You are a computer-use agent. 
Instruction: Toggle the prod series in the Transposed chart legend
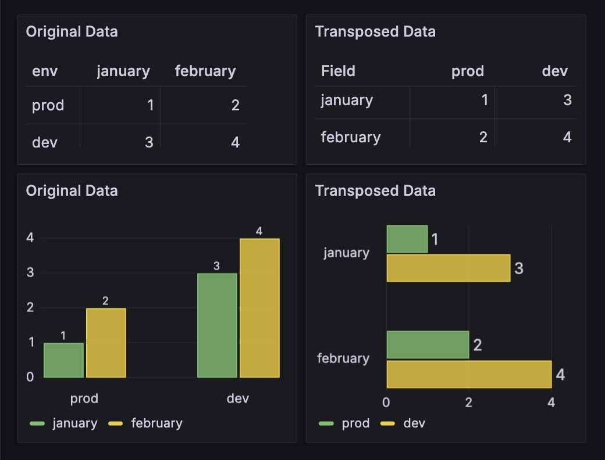[x=357, y=423]
